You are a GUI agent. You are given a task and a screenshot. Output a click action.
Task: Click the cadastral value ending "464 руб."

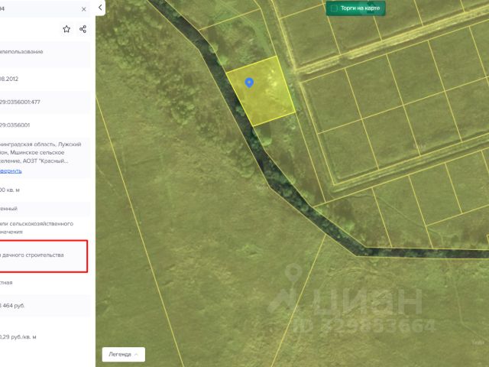pyautogui.click(x=12, y=306)
